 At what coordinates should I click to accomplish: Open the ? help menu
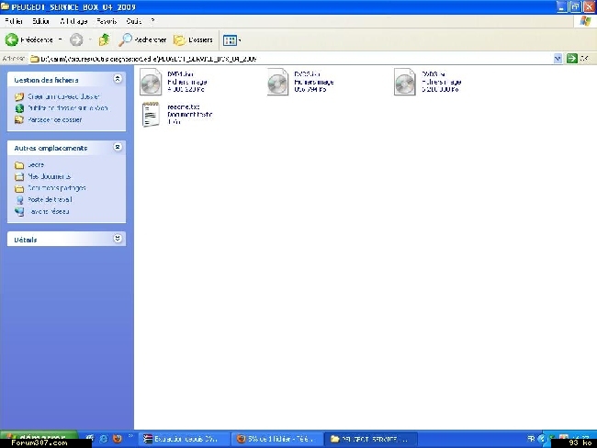tap(152, 21)
